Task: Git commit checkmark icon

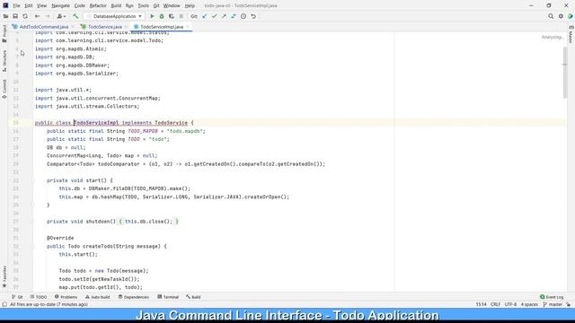Action: coord(214,16)
